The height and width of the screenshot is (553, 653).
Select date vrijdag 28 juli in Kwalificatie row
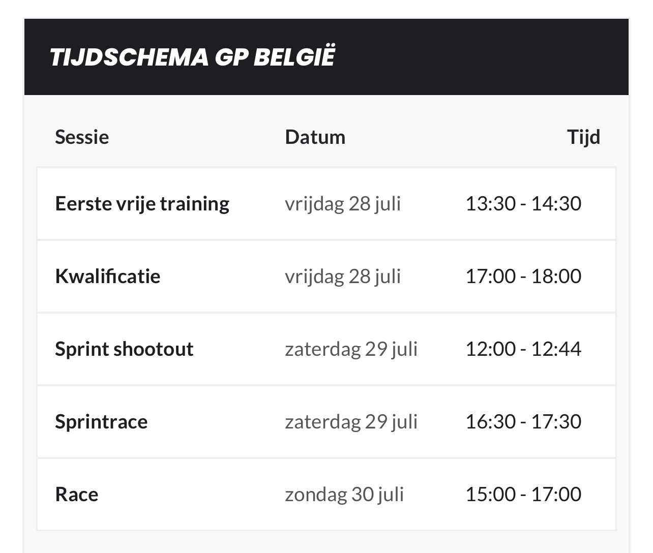coord(343,276)
